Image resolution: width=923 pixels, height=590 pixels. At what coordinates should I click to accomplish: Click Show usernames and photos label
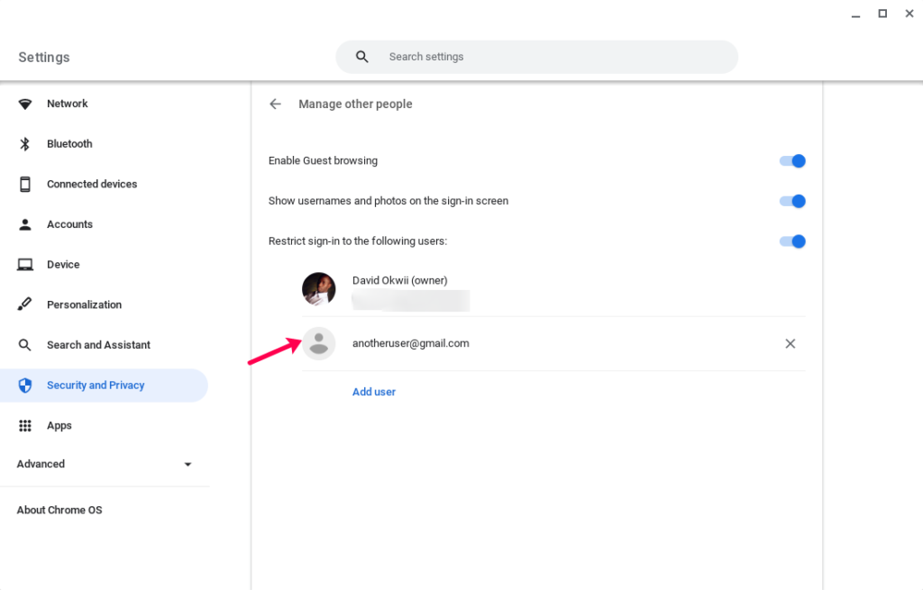point(388,201)
